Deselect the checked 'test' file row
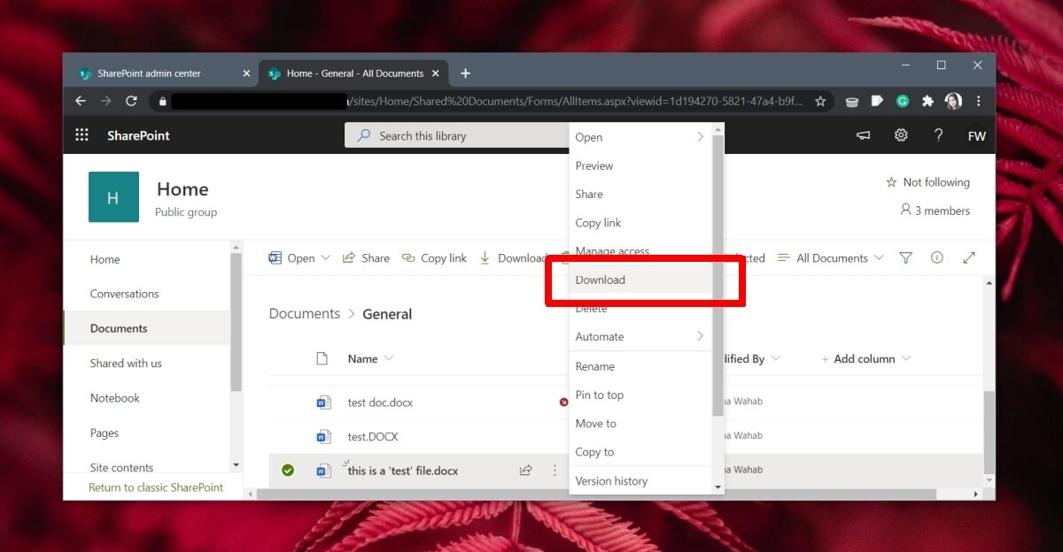1063x552 pixels. 288,471
